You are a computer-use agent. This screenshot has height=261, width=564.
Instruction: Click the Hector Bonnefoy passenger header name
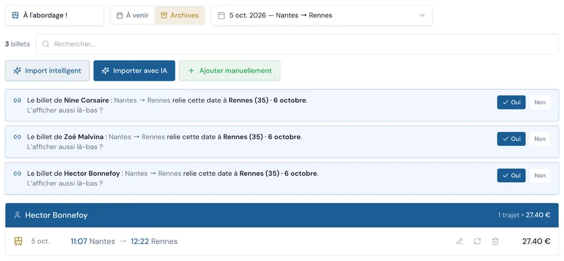click(56, 215)
